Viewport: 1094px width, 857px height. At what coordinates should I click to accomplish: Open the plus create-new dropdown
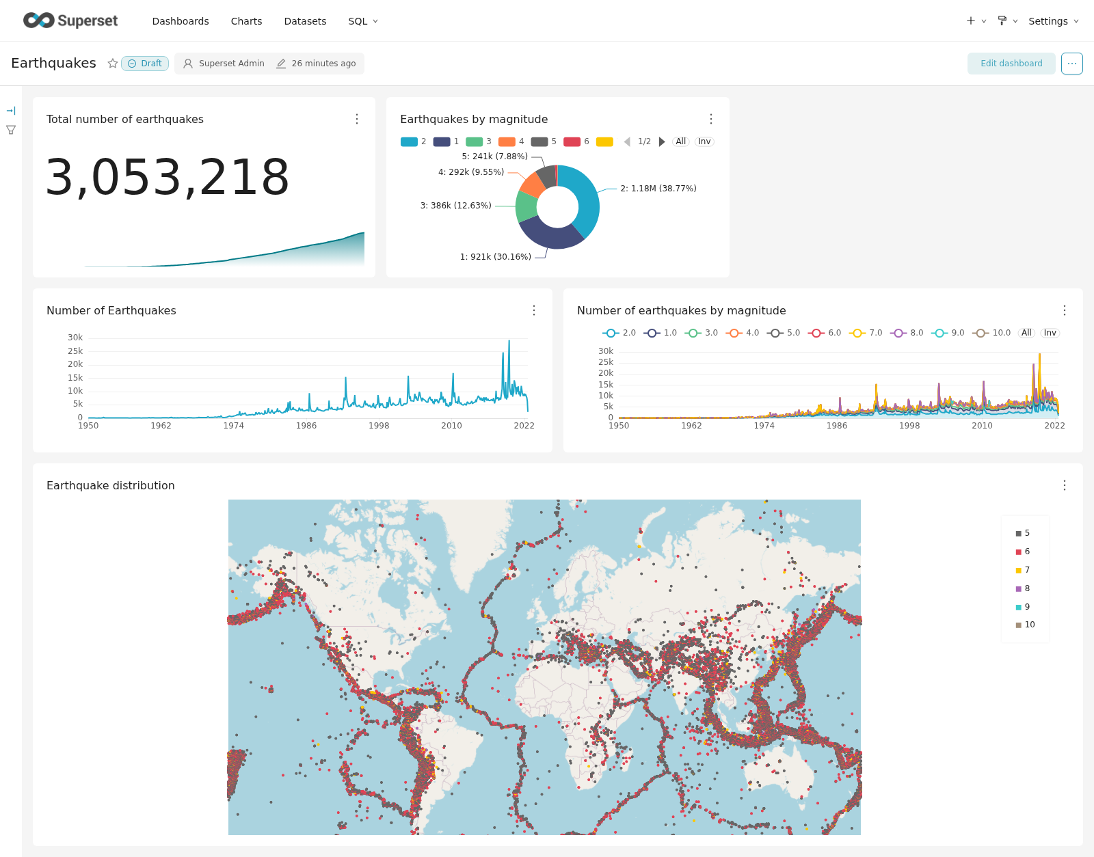976,21
